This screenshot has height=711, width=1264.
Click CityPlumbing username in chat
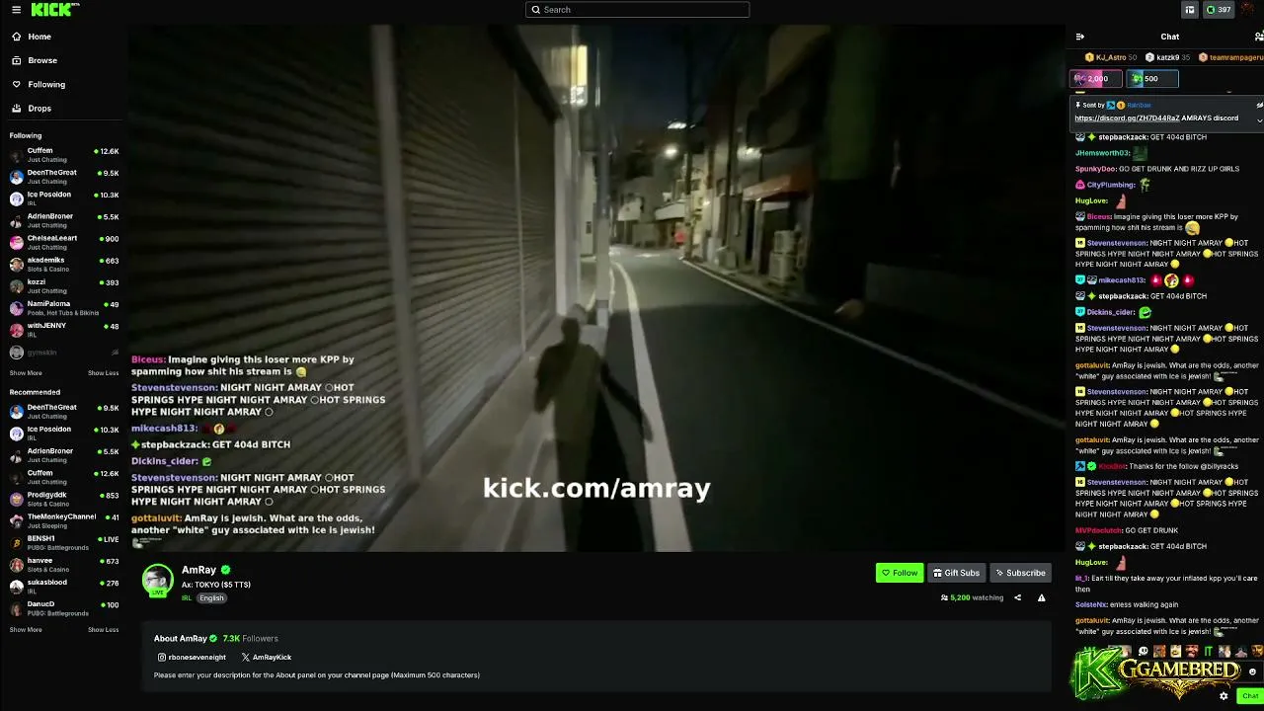tap(1111, 185)
